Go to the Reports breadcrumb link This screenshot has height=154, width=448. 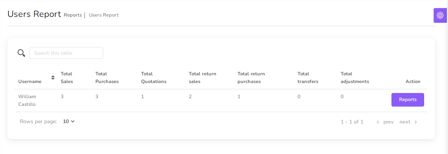[x=73, y=15]
